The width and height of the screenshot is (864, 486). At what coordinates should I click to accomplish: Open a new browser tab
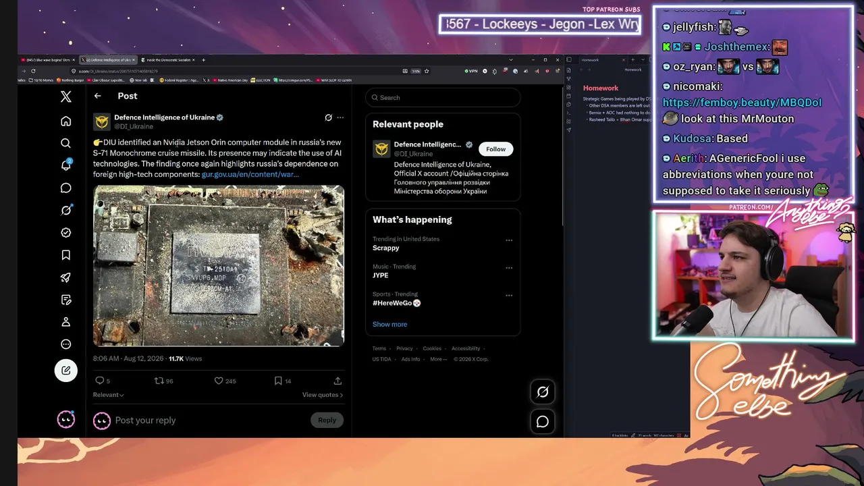point(203,60)
